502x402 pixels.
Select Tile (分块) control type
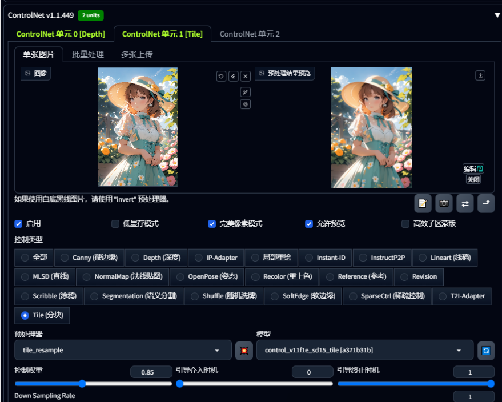42,315
